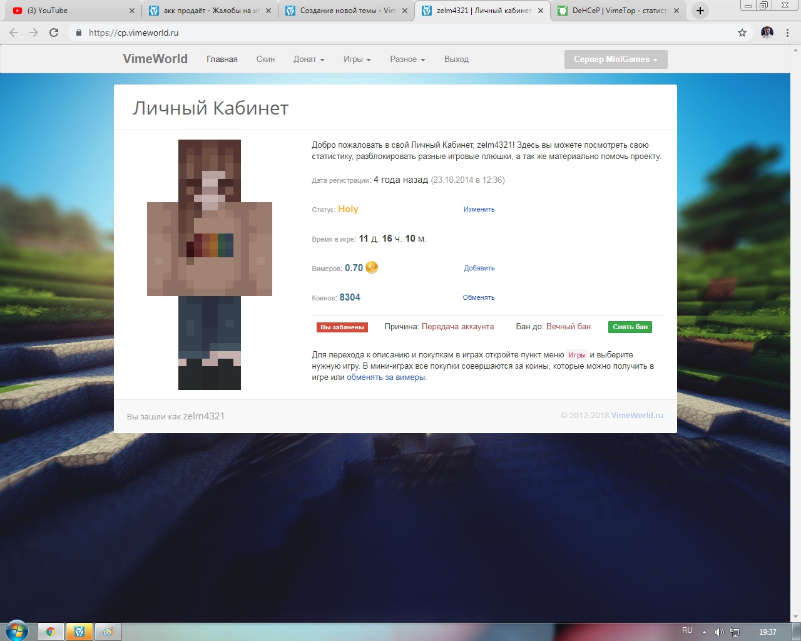
Task: Switch to the YouTube browser tab
Action: [69, 11]
